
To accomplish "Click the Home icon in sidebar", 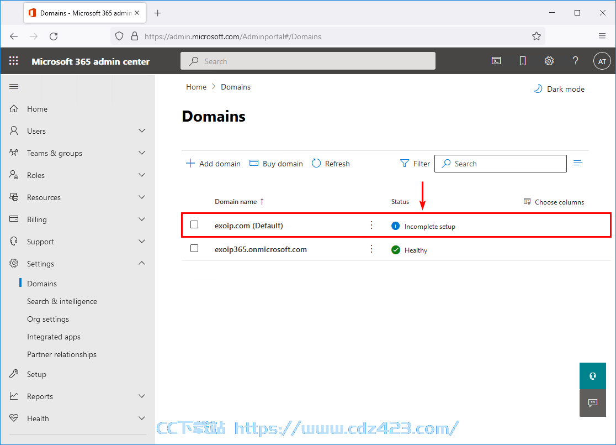I will pos(14,109).
